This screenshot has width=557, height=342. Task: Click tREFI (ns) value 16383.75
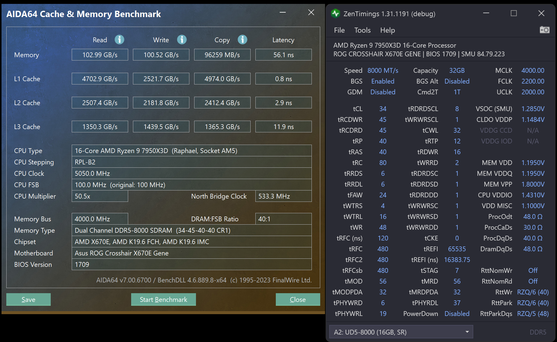point(457,260)
